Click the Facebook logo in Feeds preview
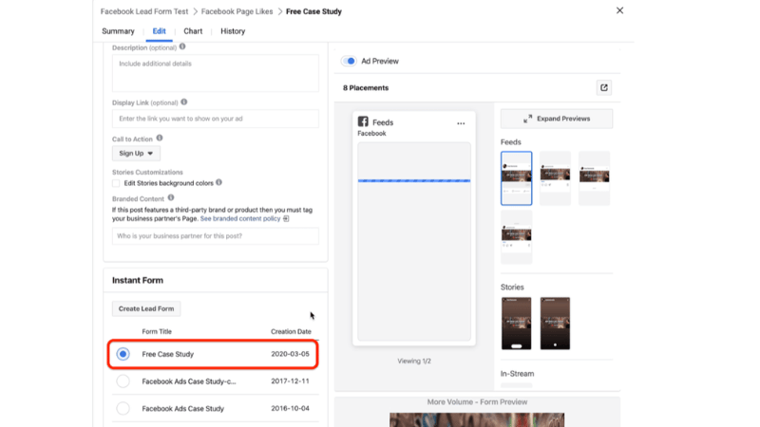The height and width of the screenshot is (427, 760). [363, 121]
